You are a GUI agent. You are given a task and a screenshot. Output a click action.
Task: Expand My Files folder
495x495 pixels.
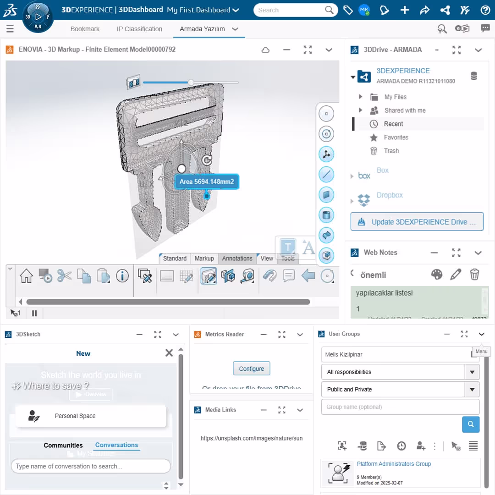[x=360, y=97]
